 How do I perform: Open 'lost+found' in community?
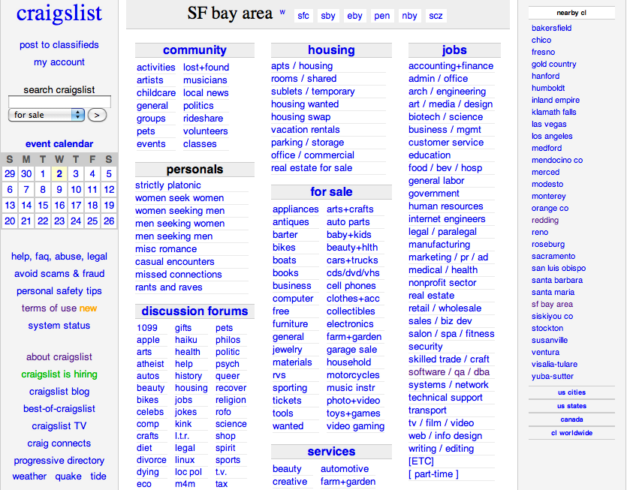[x=206, y=67]
